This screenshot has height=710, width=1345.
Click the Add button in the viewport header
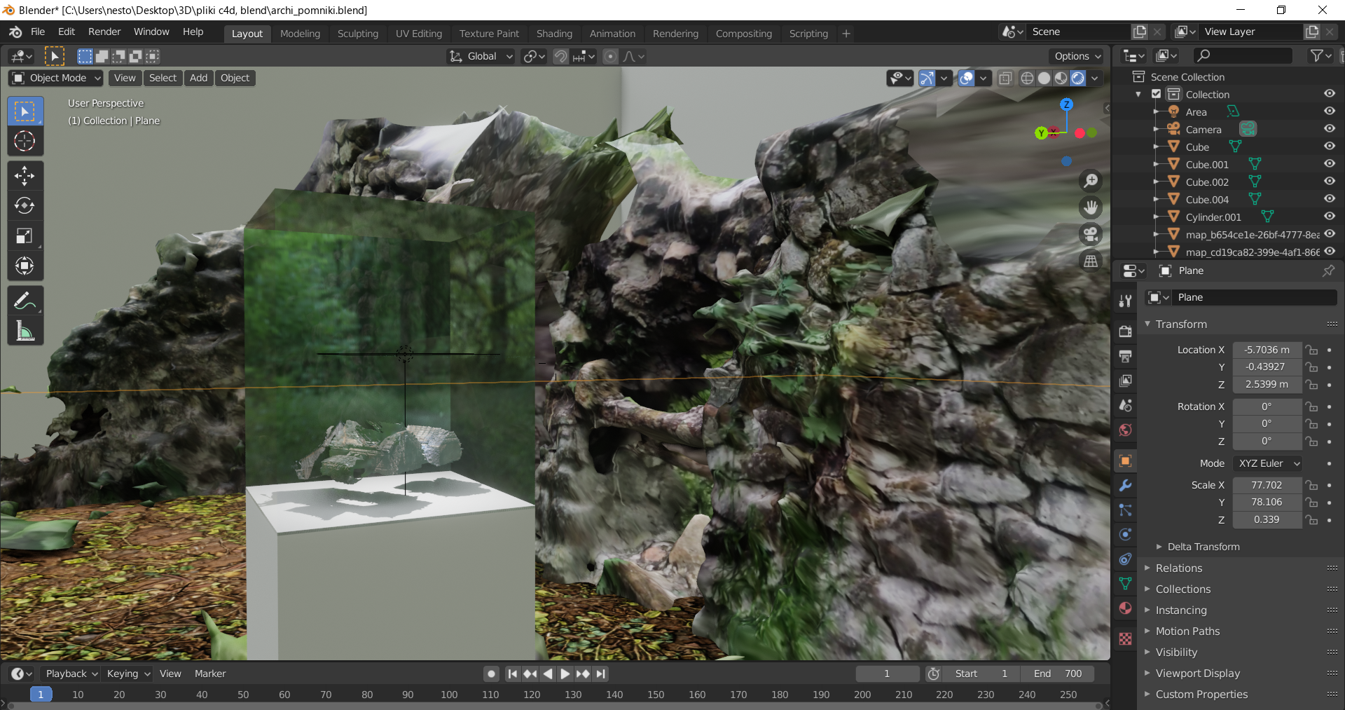tap(198, 78)
